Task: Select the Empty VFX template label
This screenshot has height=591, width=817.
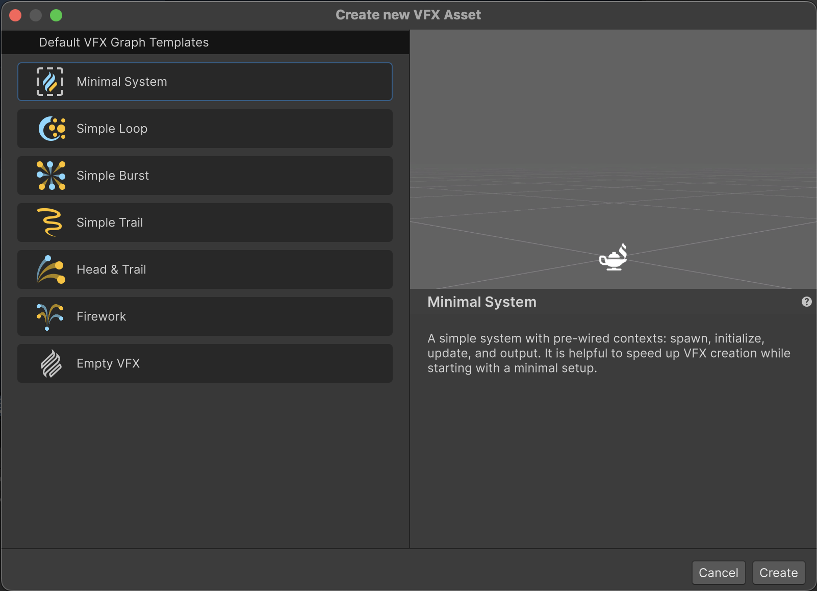Action: (x=108, y=363)
